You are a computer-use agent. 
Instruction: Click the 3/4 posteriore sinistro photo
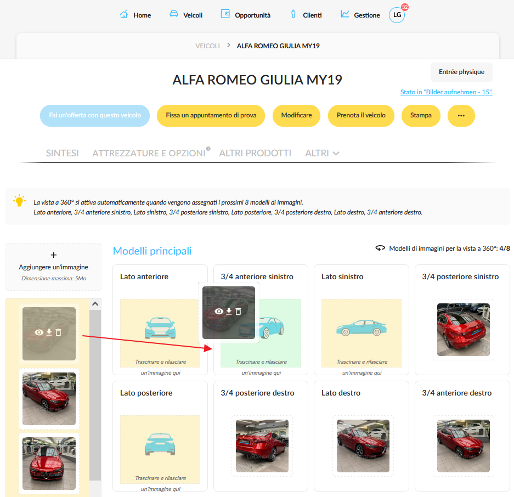pyautogui.click(x=463, y=330)
